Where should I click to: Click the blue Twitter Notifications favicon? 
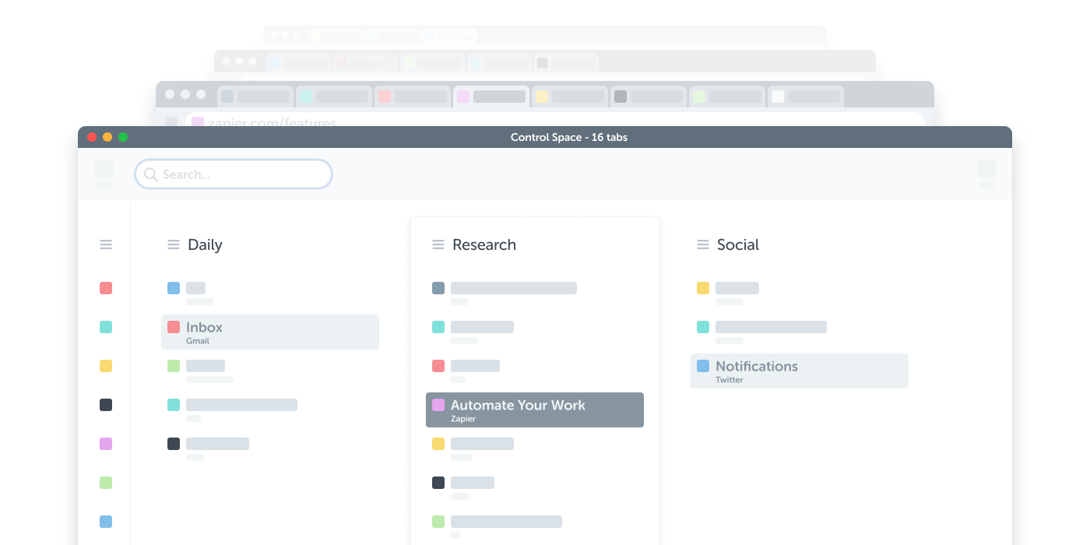tap(703, 366)
